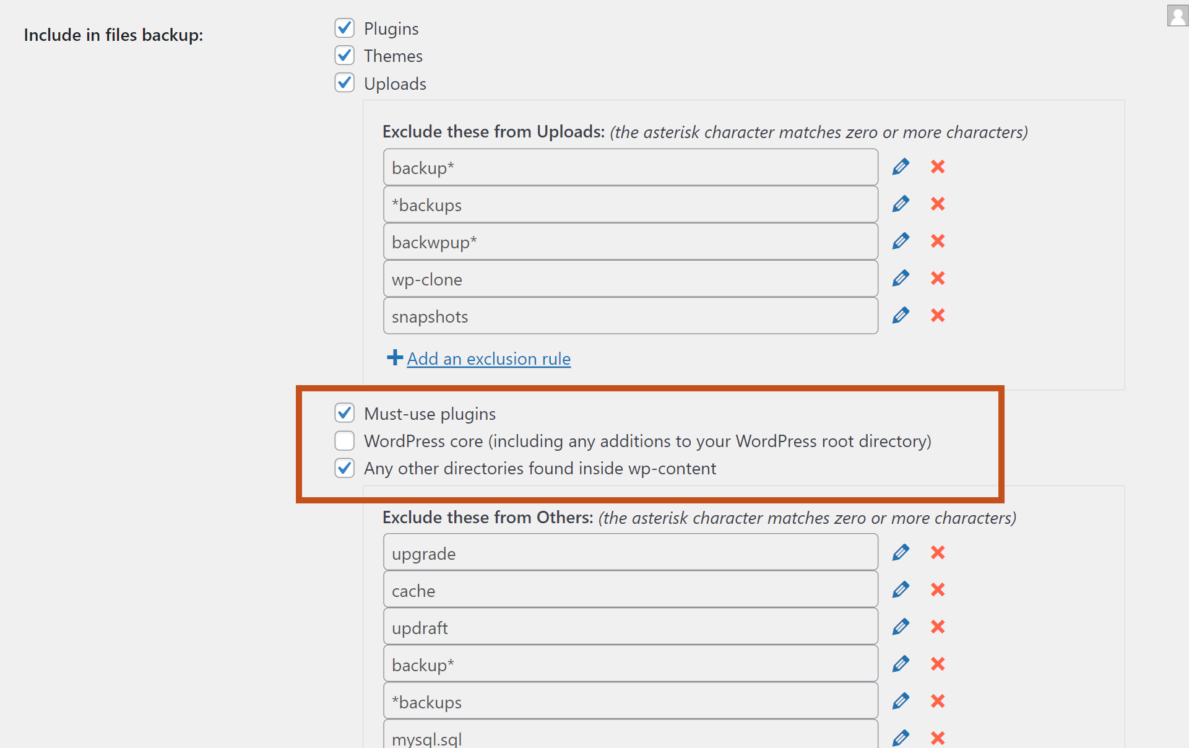Enable WordPress core backup checkbox
The image size is (1189, 748).
click(x=345, y=440)
